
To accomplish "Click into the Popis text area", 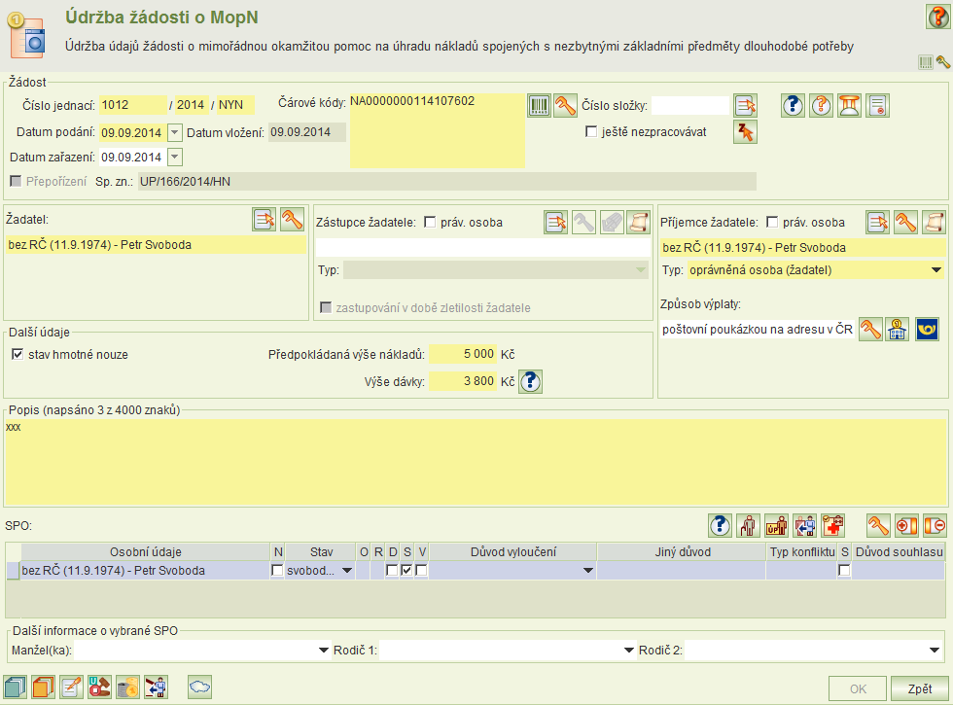I will [x=476, y=462].
